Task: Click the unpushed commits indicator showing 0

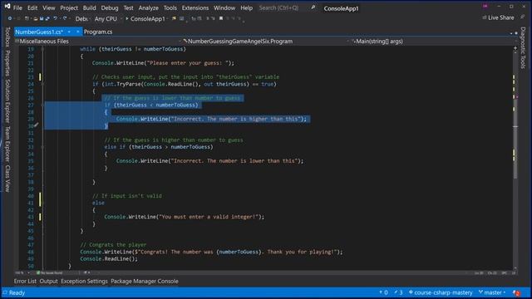Action: (384, 292)
